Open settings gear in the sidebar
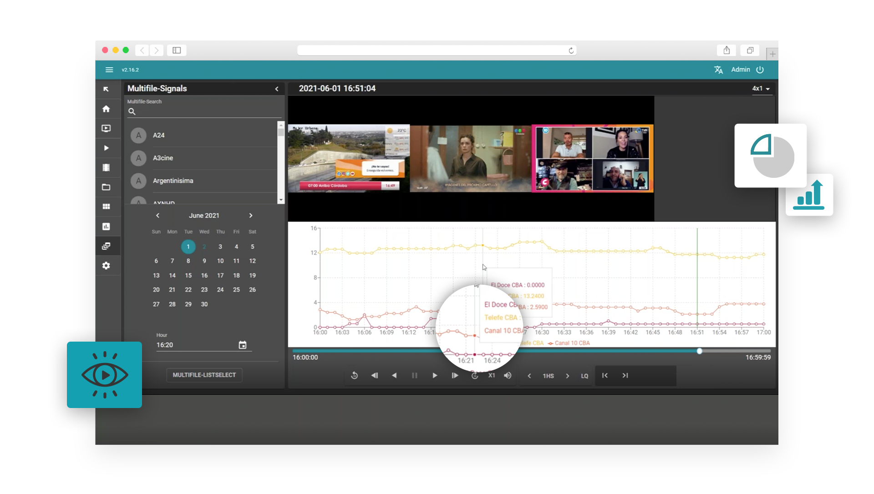This screenshot has width=874, height=494. (x=106, y=266)
